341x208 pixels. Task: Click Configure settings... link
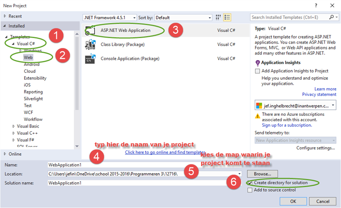point(316,148)
